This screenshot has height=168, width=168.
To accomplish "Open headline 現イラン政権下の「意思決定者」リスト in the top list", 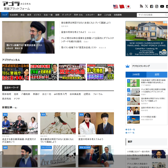I will click(x=79, y=48).
